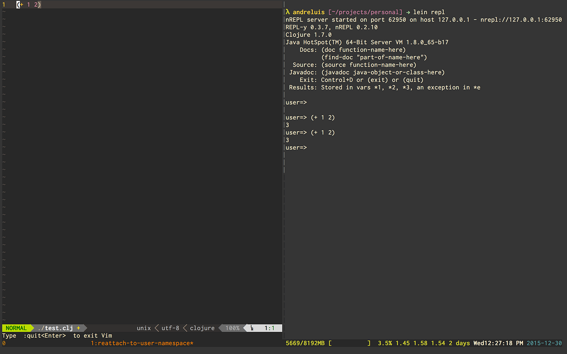Screen dimensions: 567x354
Task: Click the [~/projects/personal] path in prompt
Action: (365, 12)
